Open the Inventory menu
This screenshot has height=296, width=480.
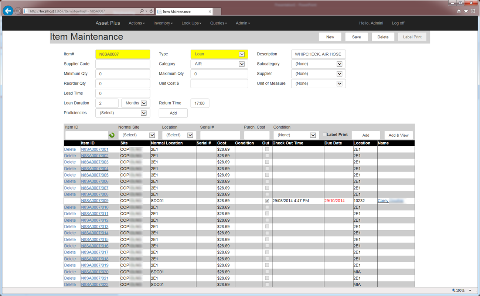[163, 23]
